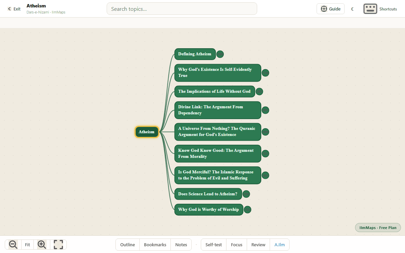Viewport: 405px width, 253px height.
Task: Select Does Science Lead to Atheism node
Action: (x=208, y=194)
